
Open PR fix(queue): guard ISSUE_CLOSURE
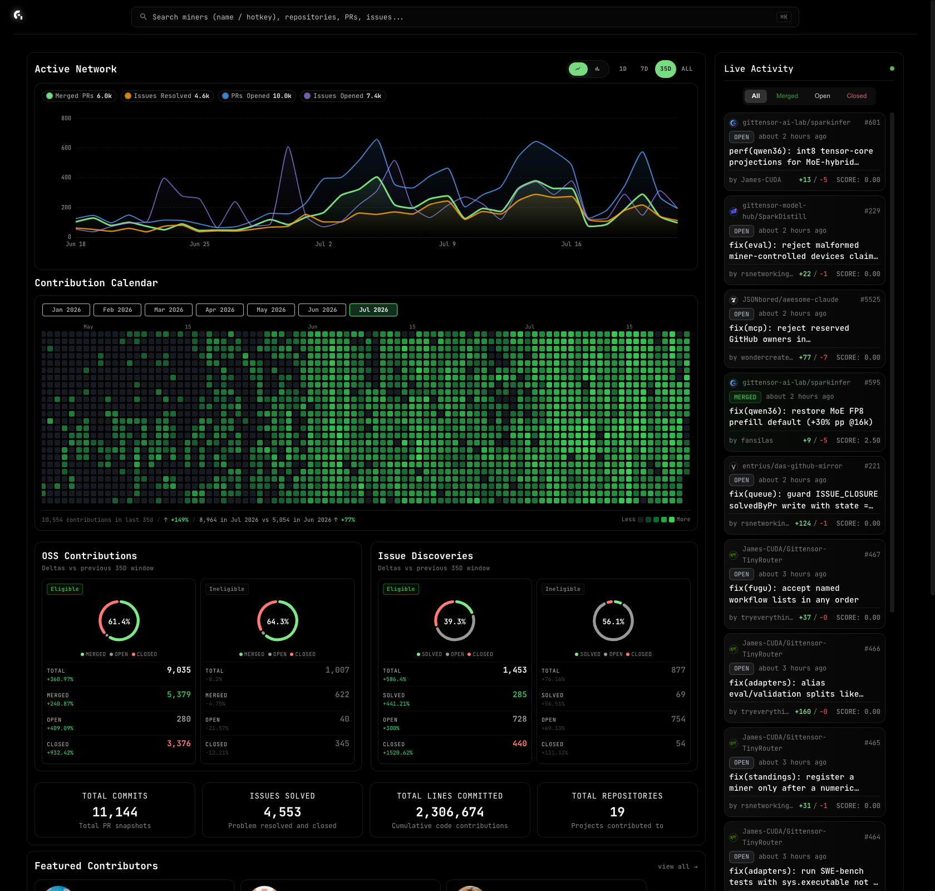(803, 500)
